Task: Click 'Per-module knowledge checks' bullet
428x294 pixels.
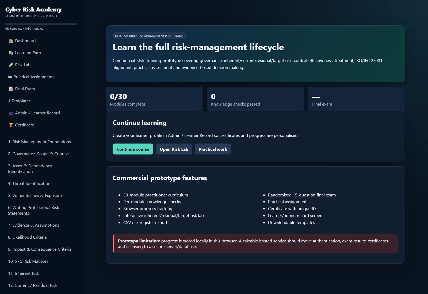Action: [x=152, y=202]
